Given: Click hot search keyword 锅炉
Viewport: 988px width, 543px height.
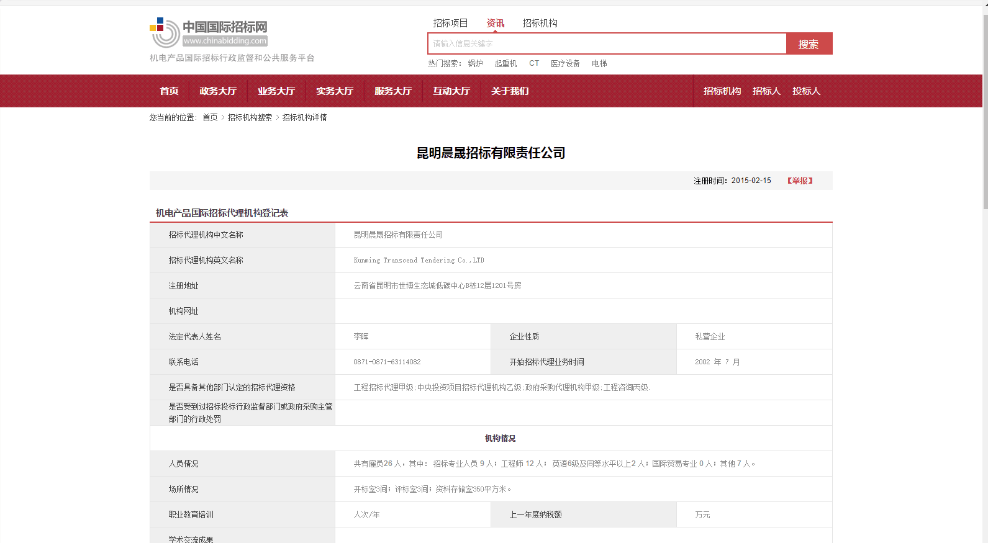Looking at the screenshot, I should [x=475, y=63].
